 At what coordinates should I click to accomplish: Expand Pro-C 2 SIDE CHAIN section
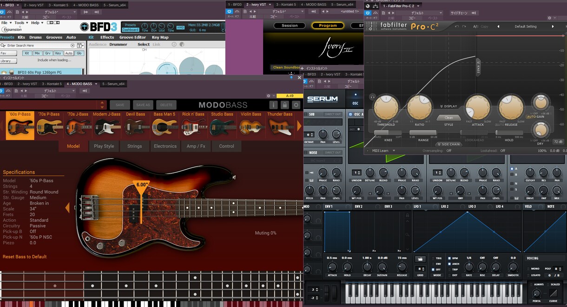click(x=448, y=144)
